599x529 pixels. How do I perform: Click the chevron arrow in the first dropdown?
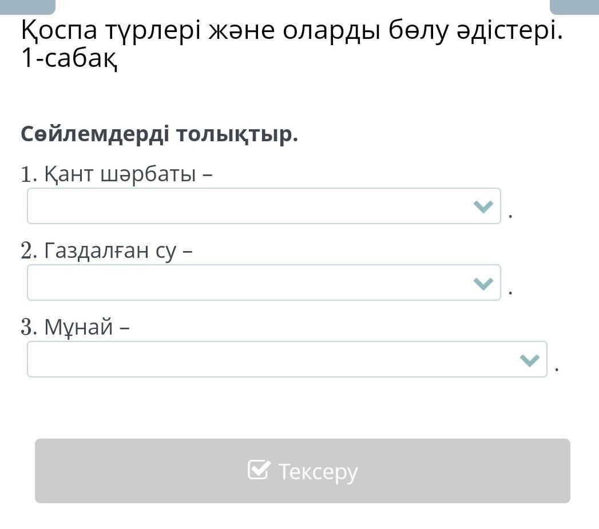[483, 206]
